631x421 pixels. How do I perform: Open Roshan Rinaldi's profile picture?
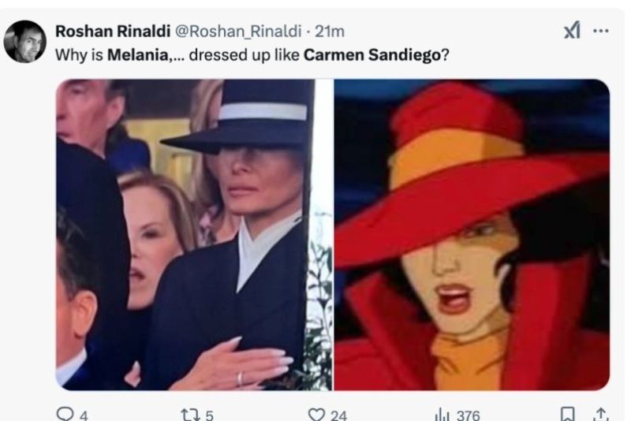pos(24,41)
